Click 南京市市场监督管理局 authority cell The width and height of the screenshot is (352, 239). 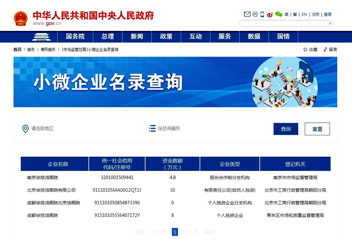(295, 178)
